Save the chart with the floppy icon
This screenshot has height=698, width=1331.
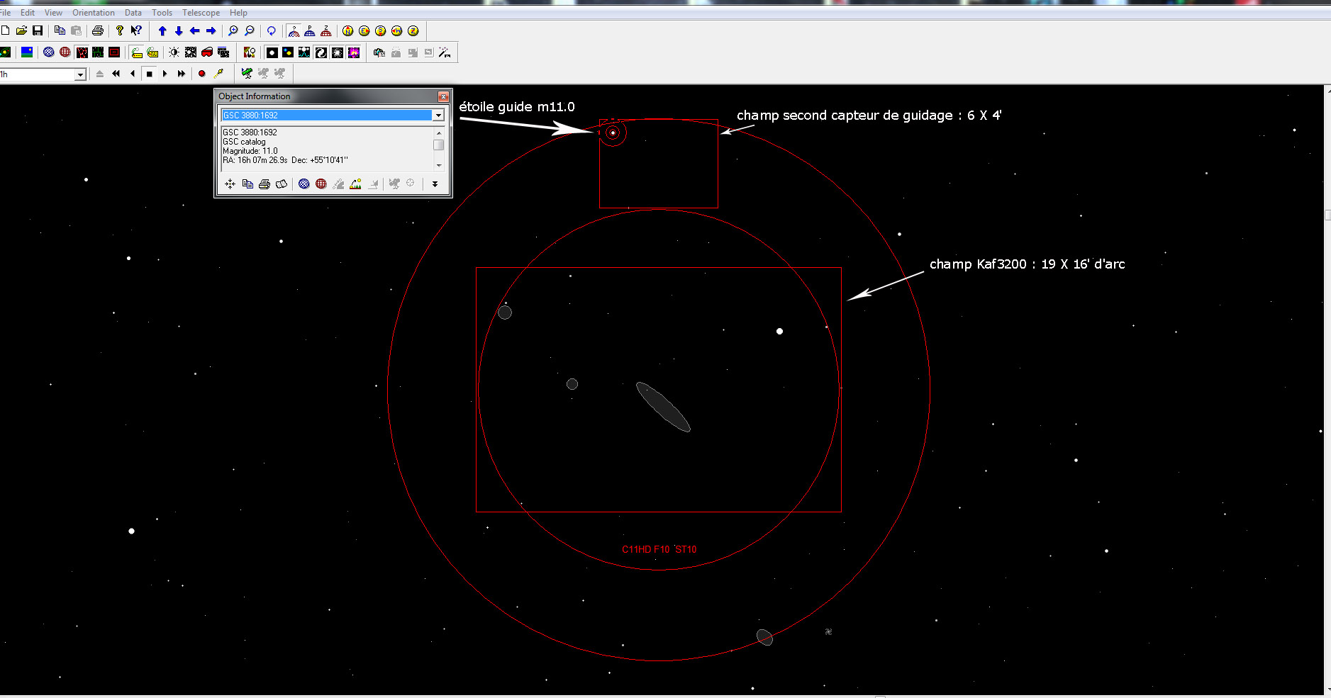(x=38, y=30)
